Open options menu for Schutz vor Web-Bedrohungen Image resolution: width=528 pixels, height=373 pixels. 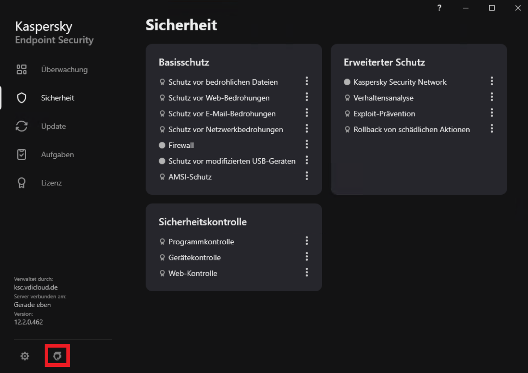[307, 97]
